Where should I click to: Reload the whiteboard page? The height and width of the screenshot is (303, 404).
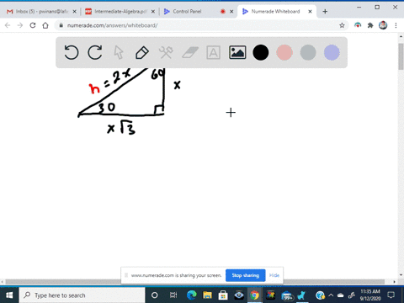[x=33, y=25]
